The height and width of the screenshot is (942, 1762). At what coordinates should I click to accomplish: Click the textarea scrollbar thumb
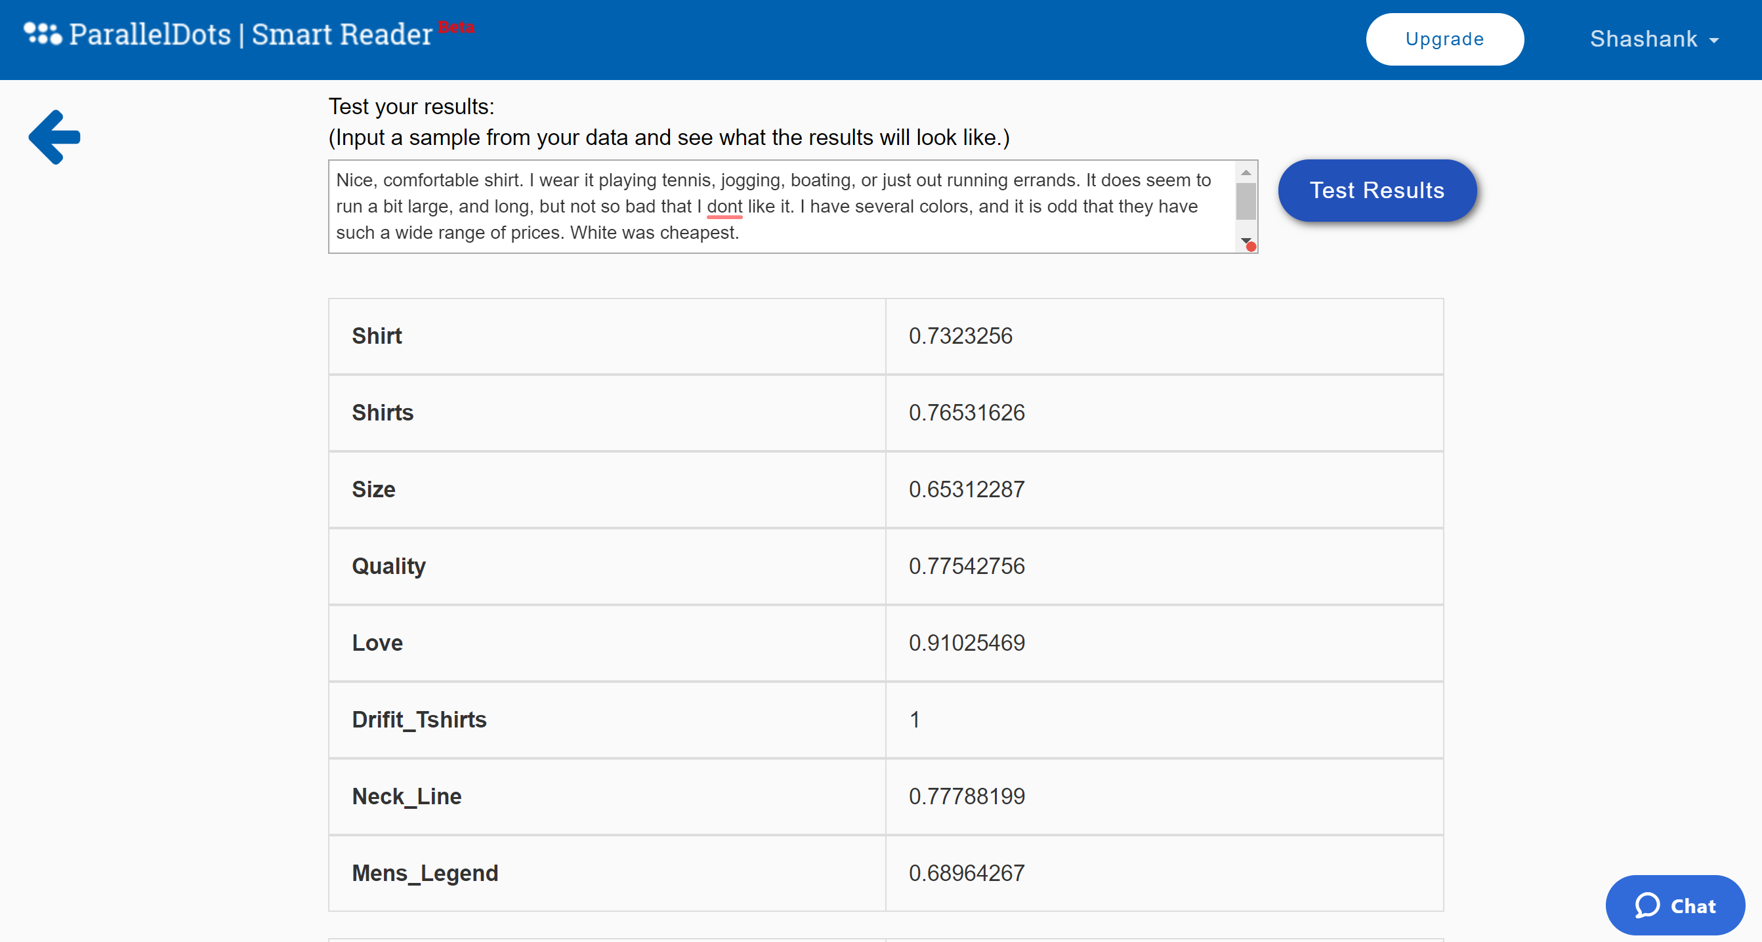coord(1246,201)
